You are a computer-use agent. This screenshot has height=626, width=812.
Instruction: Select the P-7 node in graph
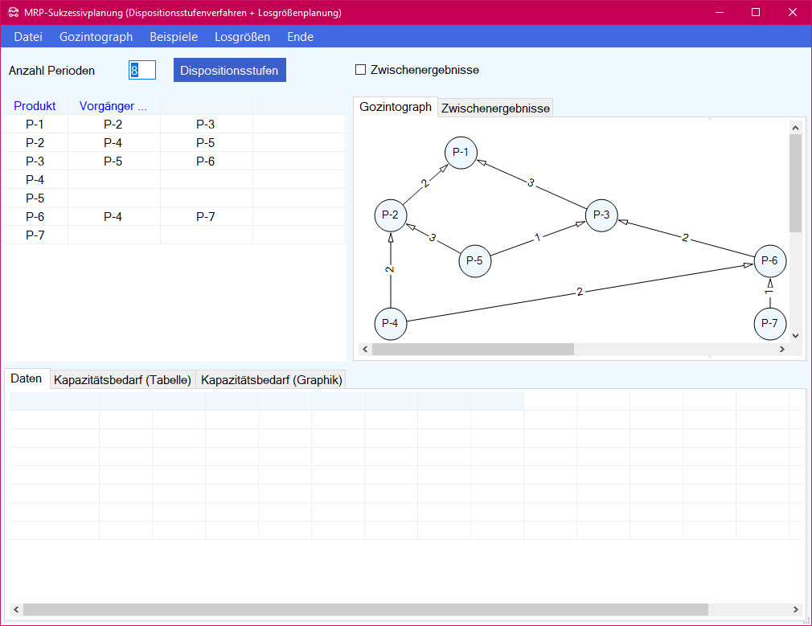769,323
